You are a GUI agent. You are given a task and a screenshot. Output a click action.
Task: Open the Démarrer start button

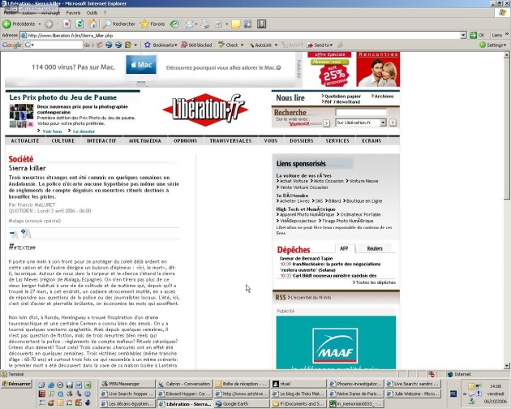pyautogui.click(x=16, y=384)
